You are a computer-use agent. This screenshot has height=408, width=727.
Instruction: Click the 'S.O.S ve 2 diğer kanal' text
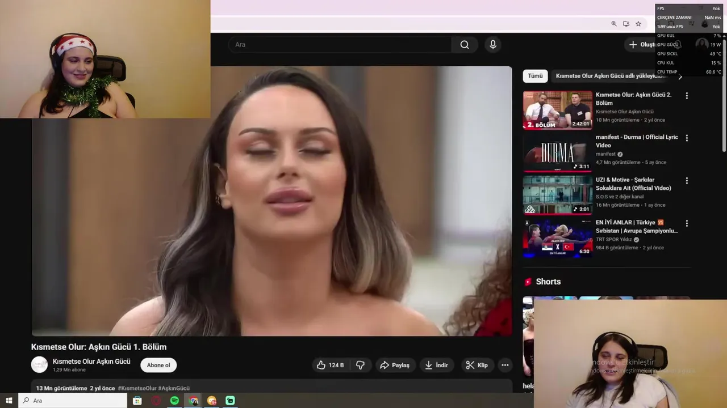tap(620, 197)
